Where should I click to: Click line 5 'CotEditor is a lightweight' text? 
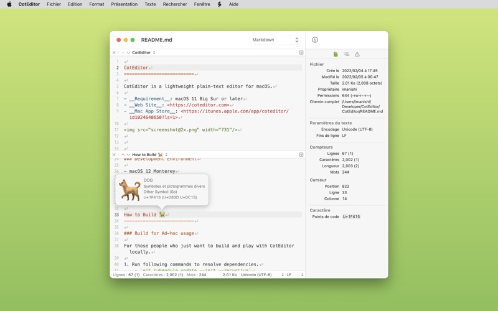198,86
